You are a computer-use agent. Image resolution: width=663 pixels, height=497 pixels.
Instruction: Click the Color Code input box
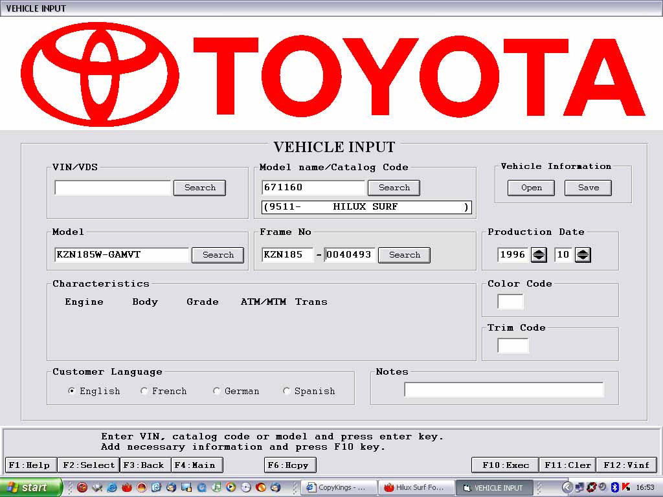pos(510,302)
